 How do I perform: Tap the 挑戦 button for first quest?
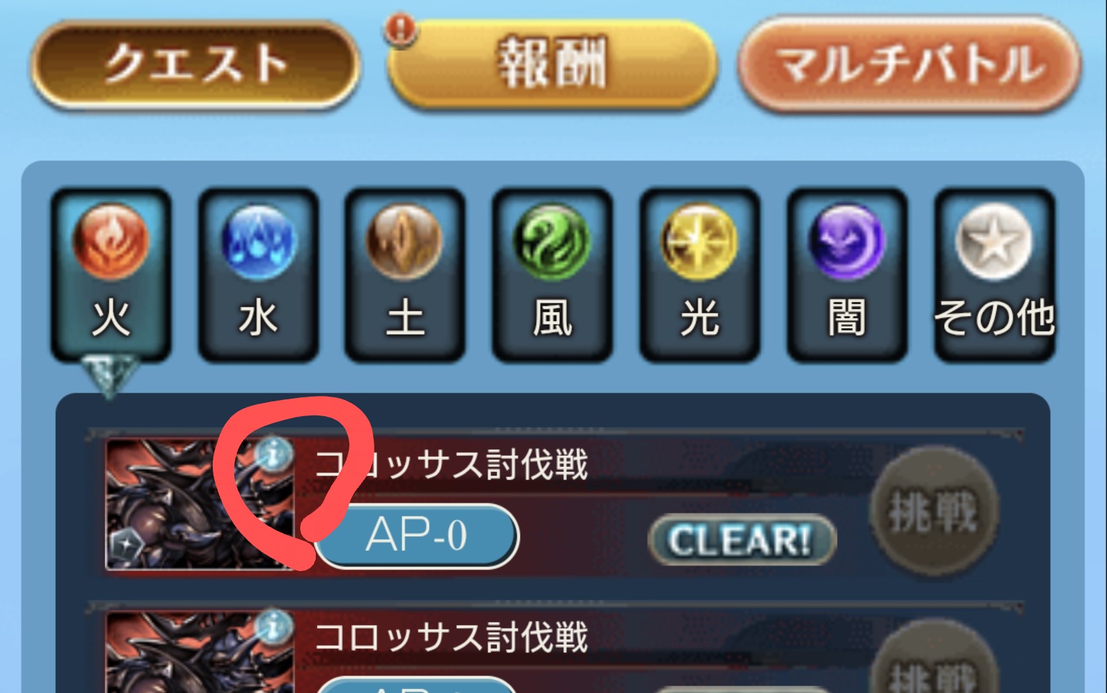933,512
